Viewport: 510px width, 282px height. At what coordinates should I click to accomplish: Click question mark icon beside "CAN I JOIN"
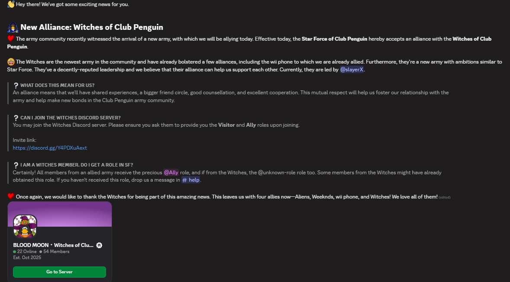16,118
